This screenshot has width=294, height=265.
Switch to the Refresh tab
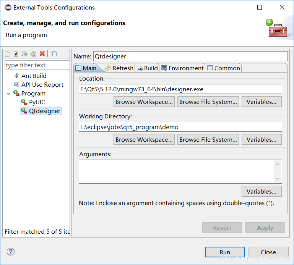click(119, 68)
